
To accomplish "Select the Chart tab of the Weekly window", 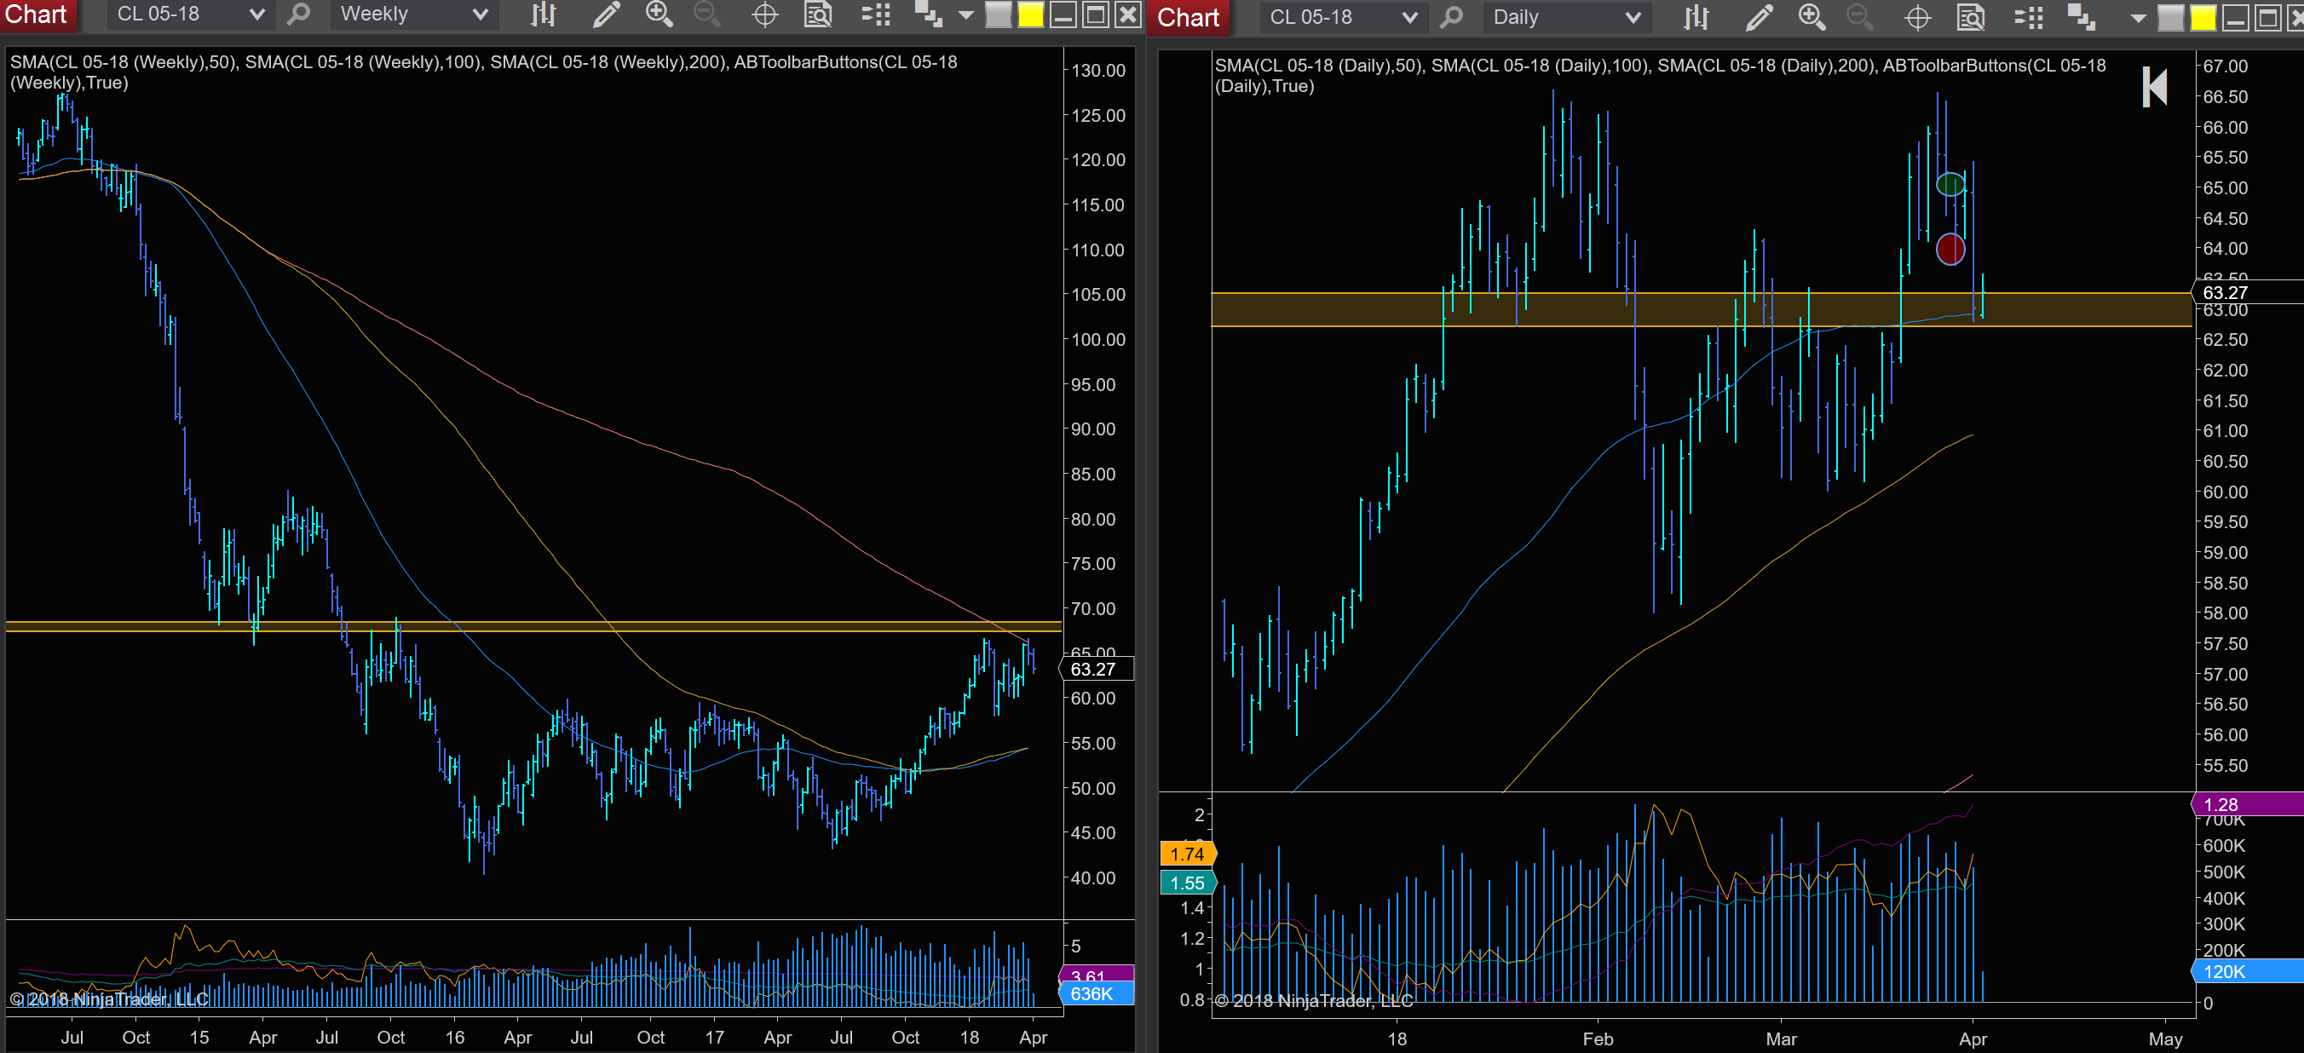I will click(37, 14).
